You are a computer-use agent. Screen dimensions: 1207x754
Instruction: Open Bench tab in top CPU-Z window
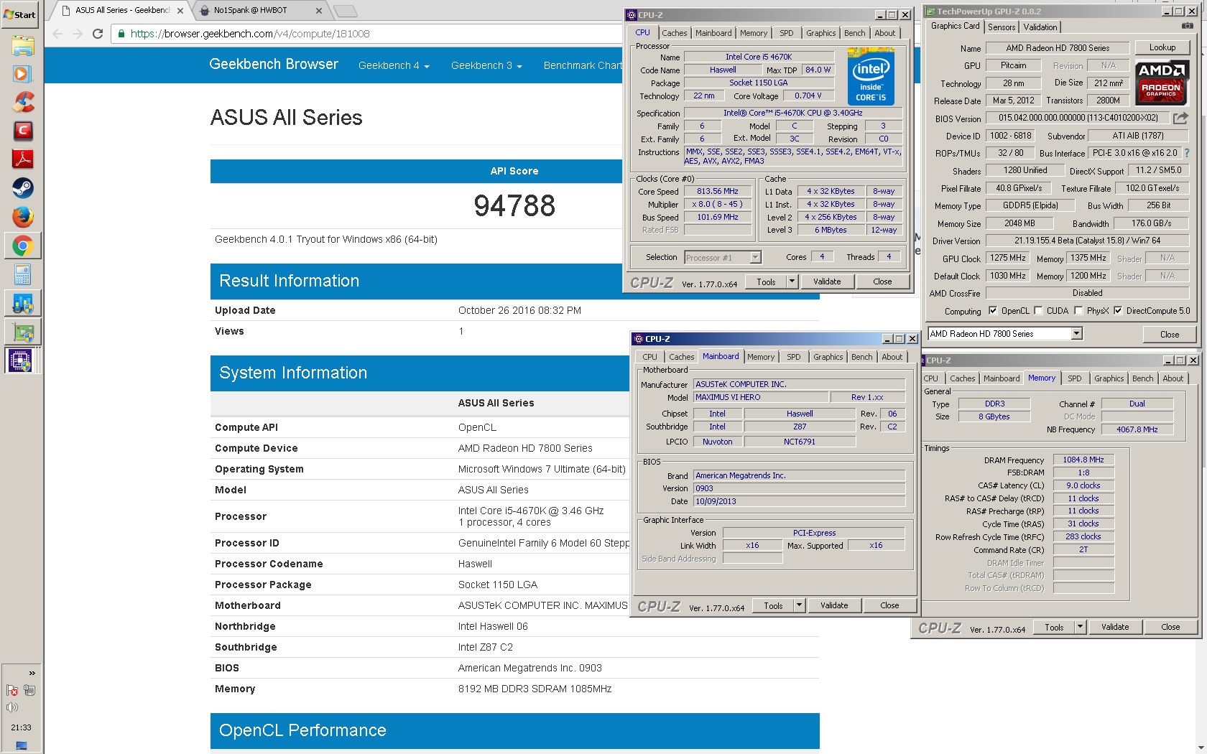(x=854, y=33)
